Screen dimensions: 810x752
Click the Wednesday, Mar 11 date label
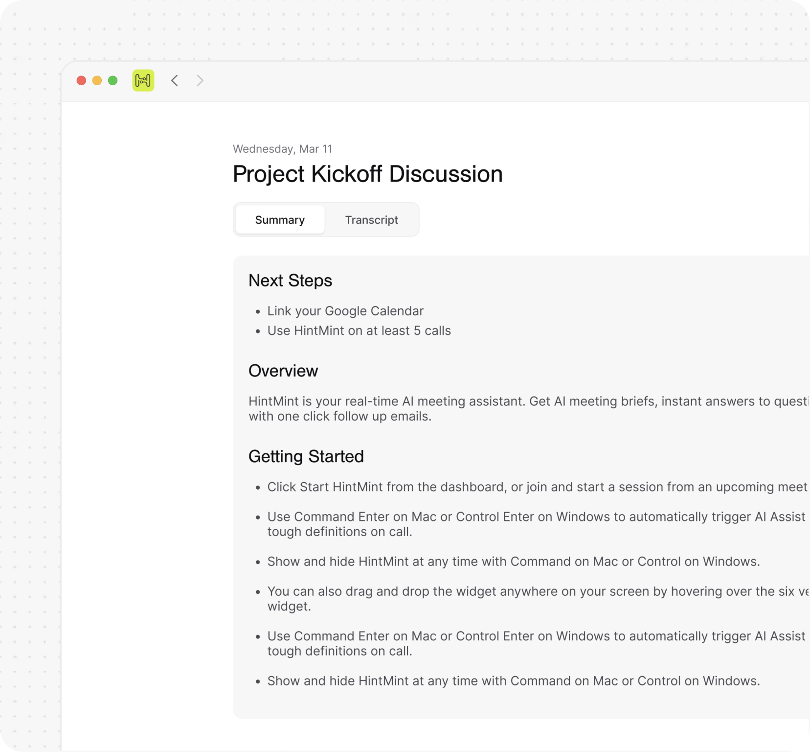point(283,149)
